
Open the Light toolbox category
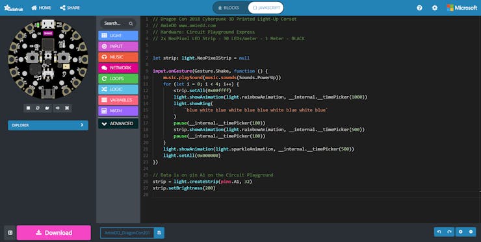click(118, 36)
